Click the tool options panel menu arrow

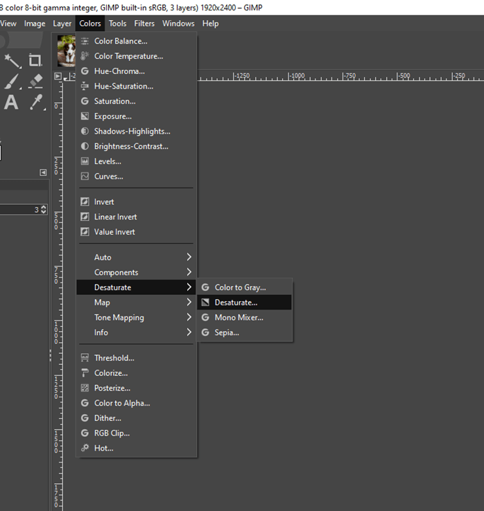tap(43, 172)
